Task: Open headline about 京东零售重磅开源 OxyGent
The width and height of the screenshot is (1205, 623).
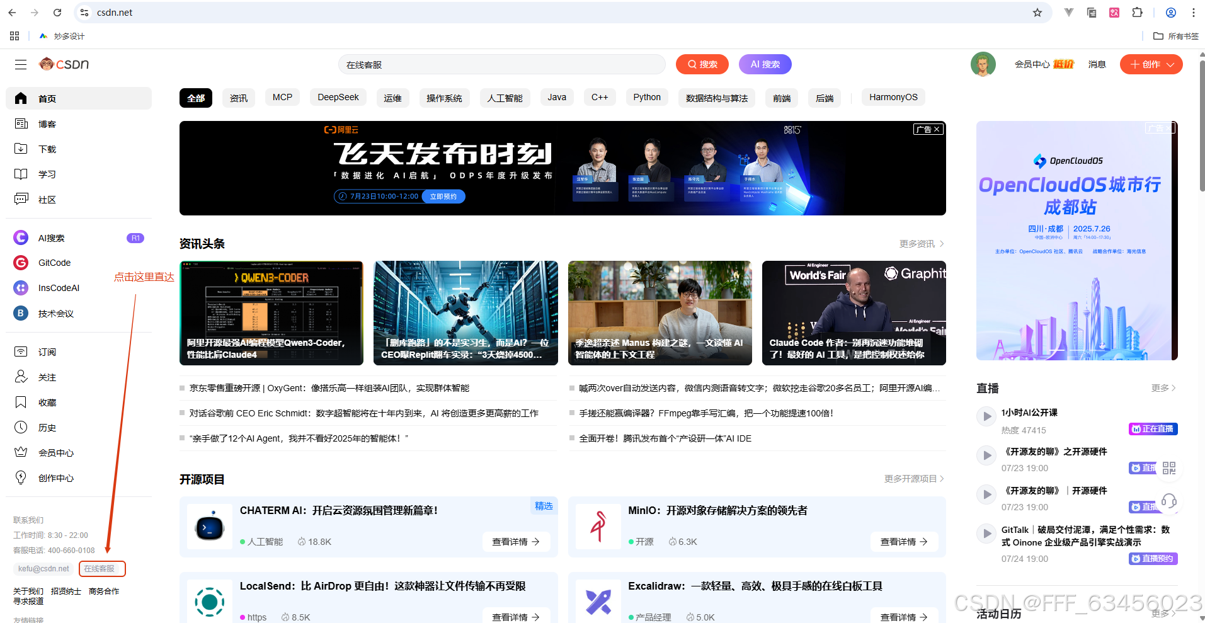Action: pos(329,388)
